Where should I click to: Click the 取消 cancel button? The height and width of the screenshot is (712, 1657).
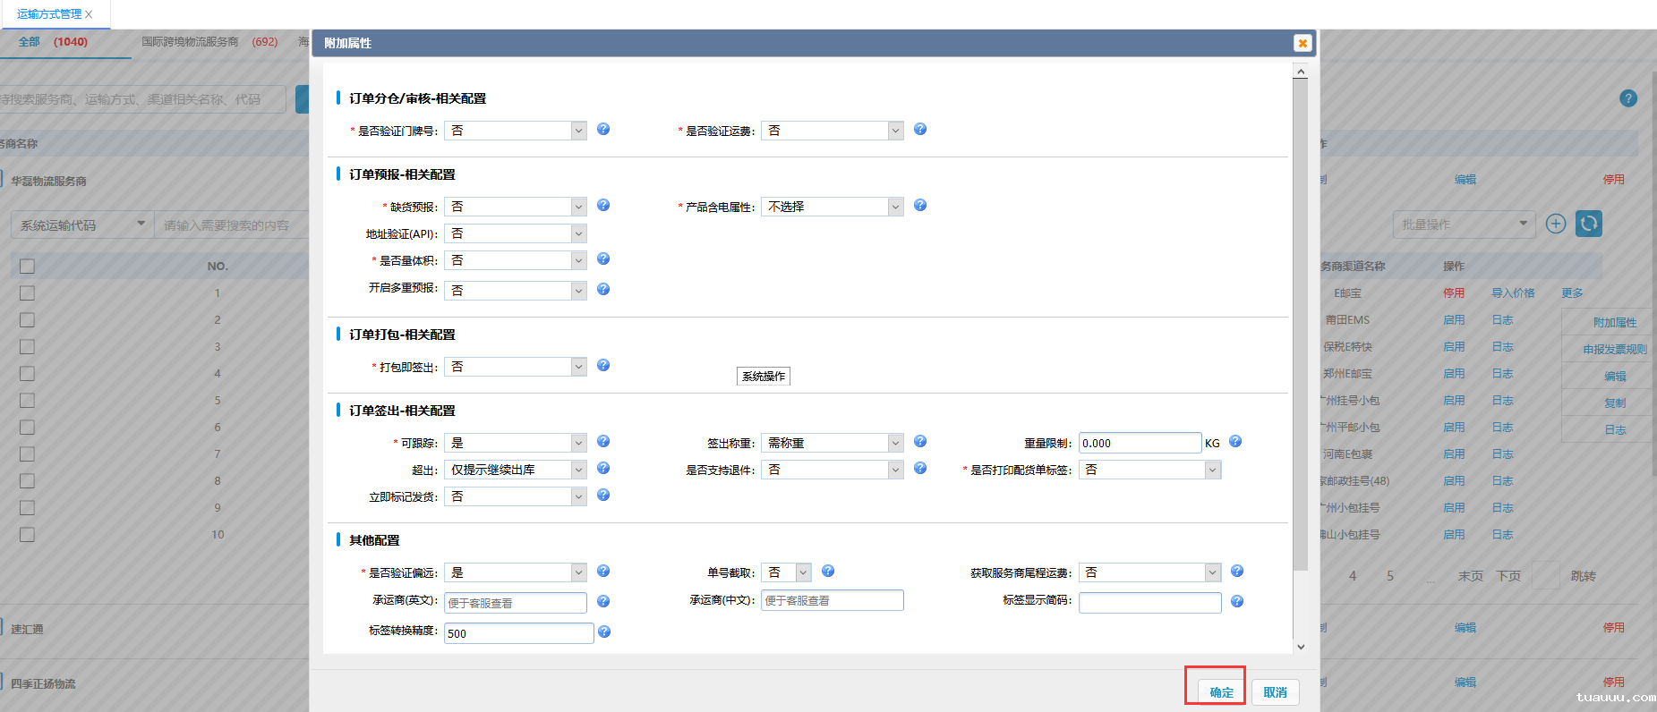pyautogui.click(x=1275, y=692)
